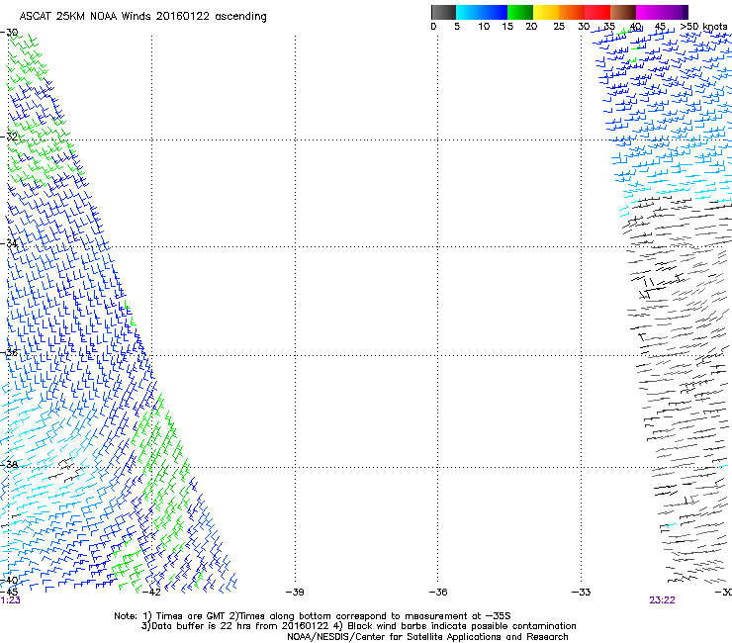Click the note '2)Times along bottom correspond to measurement'
This screenshot has height=643, width=732.
pyautogui.click(x=348, y=616)
